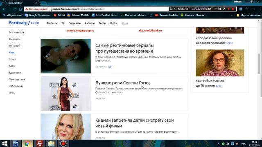The image size is (262, 147).
Task: Open promo.megagroup.ru ad link
Action: (x=80, y=31)
